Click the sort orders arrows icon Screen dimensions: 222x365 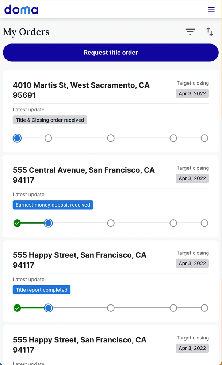tap(210, 32)
